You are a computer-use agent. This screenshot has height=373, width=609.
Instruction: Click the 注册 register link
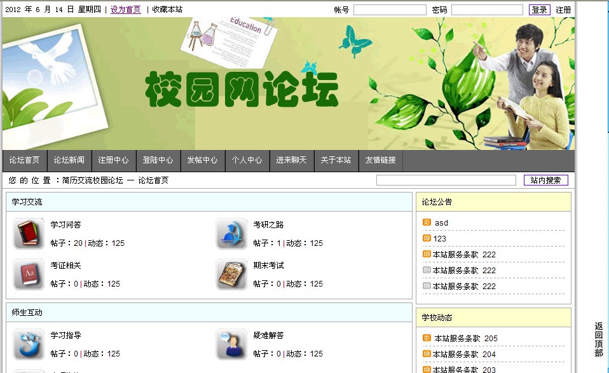563,10
